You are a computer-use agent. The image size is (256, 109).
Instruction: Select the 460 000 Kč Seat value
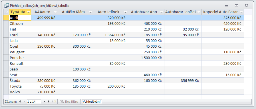coord(146,75)
